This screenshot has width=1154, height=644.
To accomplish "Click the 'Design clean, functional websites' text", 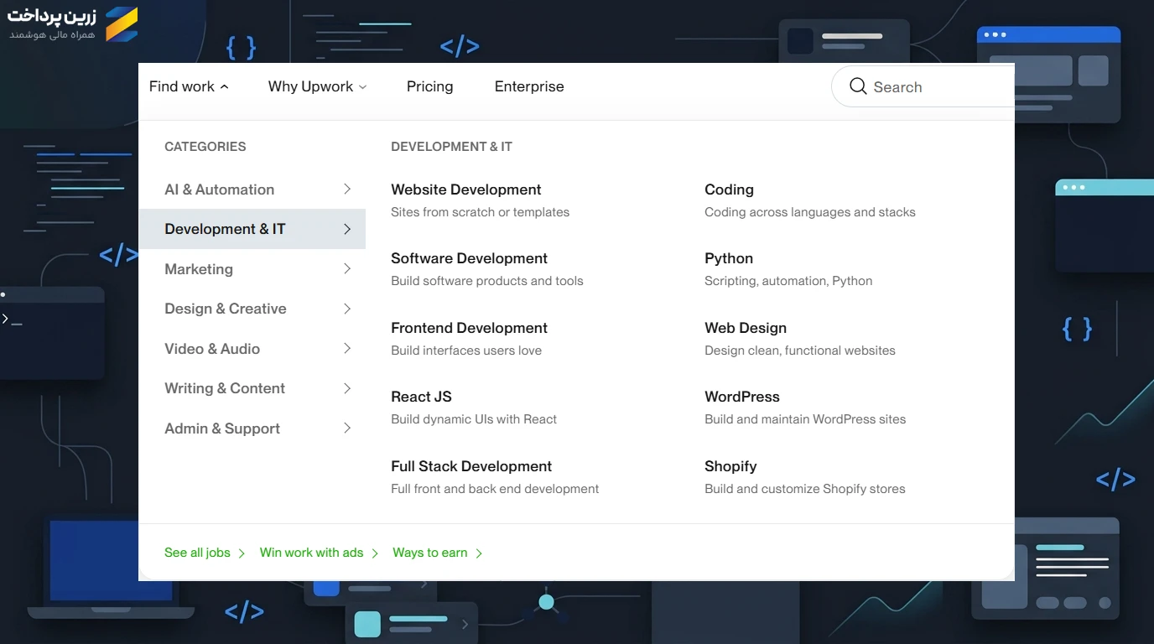I will click(800, 351).
